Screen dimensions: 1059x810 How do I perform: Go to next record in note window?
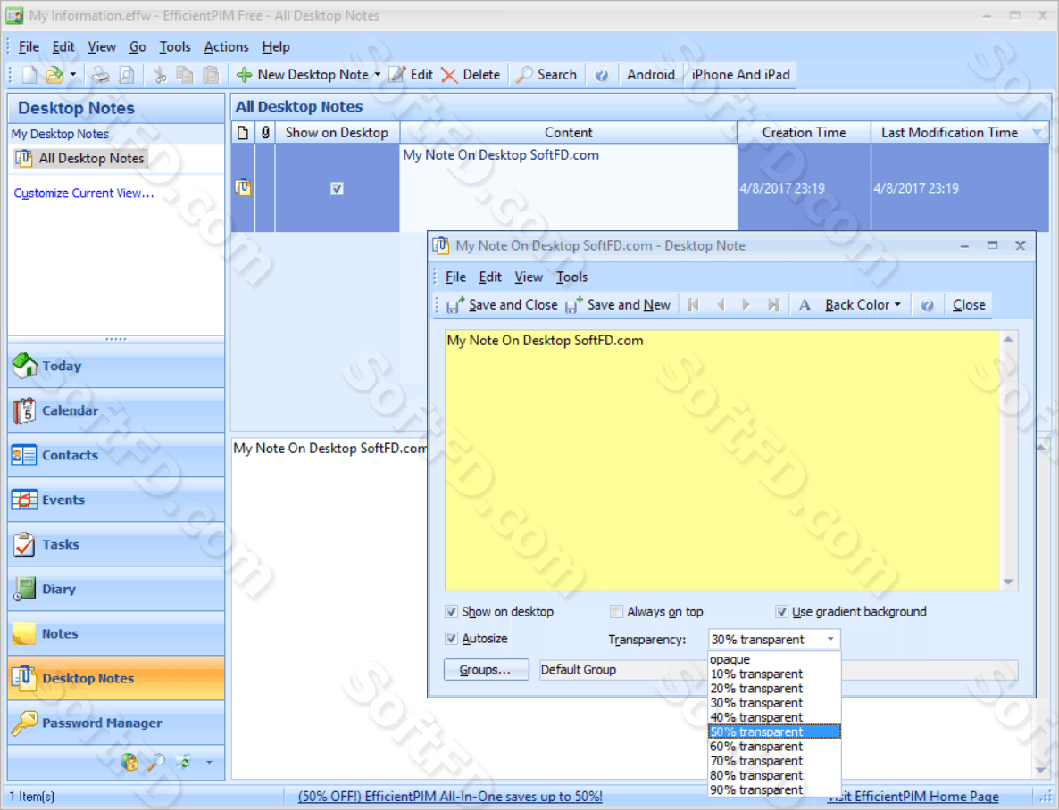coord(746,305)
